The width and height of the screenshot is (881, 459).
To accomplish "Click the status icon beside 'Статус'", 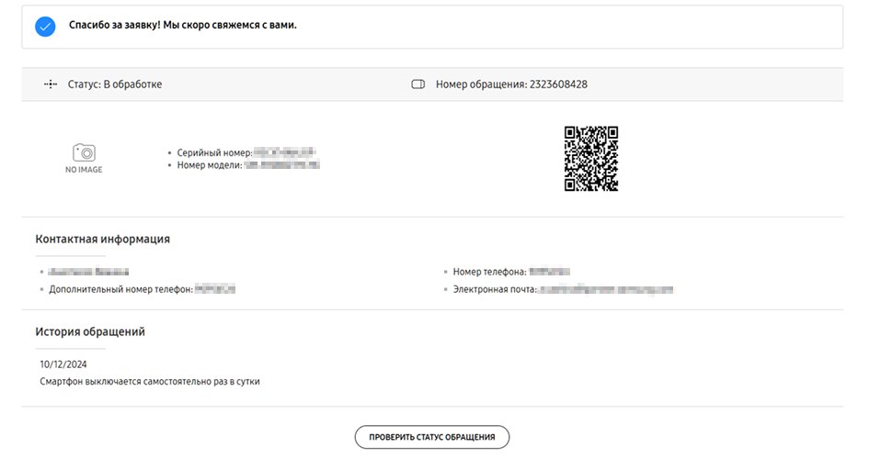I will 51,84.
